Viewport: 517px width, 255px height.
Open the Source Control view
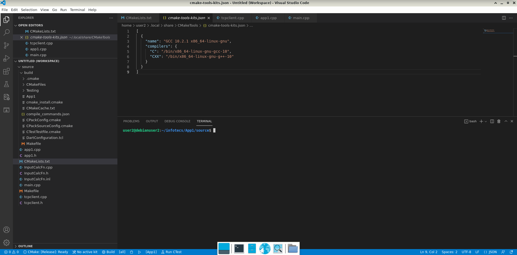click(x=6, y=45)
